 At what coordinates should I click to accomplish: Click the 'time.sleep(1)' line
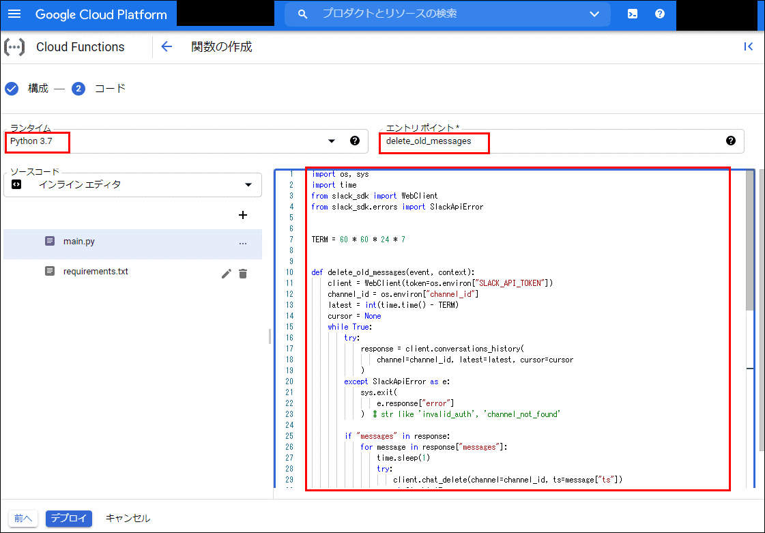403,458
